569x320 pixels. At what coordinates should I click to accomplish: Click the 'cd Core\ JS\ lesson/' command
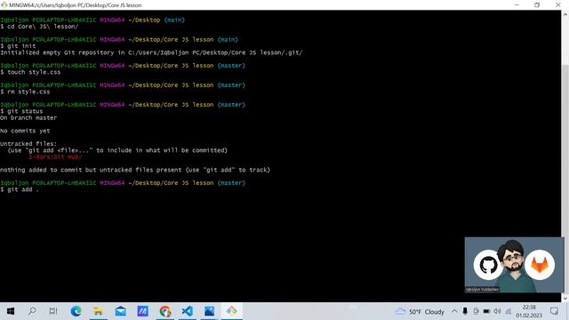click(39, 27)
